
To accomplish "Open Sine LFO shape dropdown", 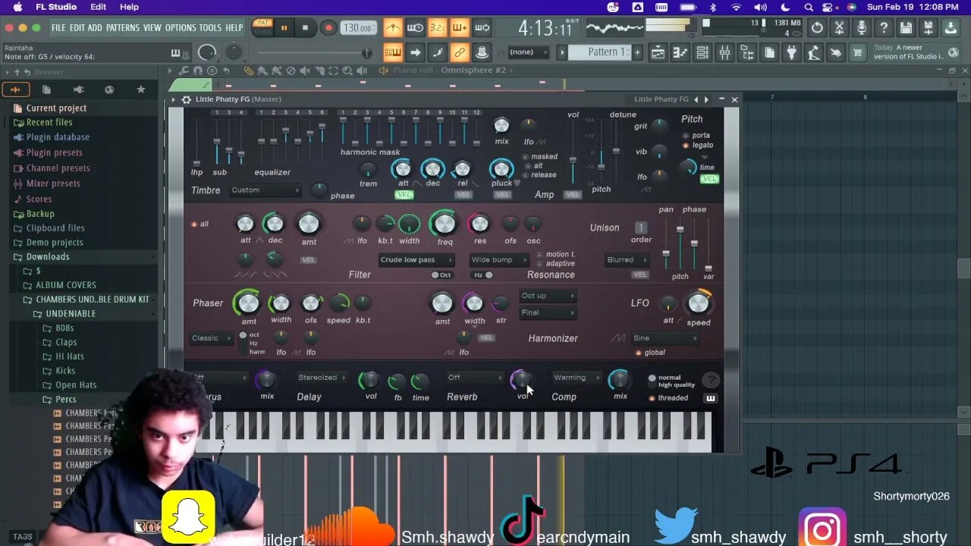I will [x=665, y=338].
